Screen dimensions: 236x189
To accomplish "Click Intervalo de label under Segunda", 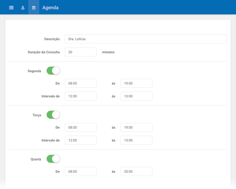I will point(51,96).
